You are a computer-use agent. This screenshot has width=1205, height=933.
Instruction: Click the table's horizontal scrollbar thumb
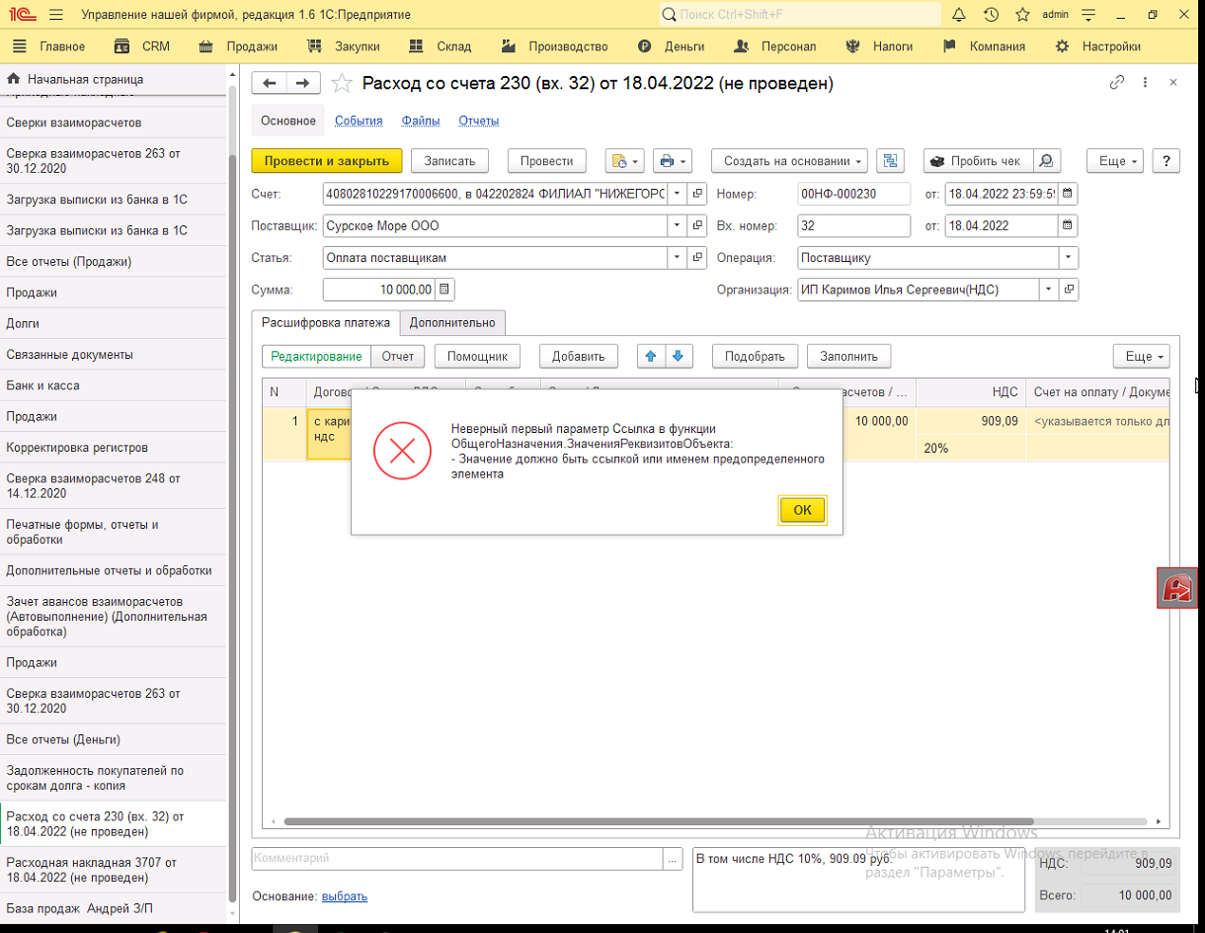pos(658,821)
